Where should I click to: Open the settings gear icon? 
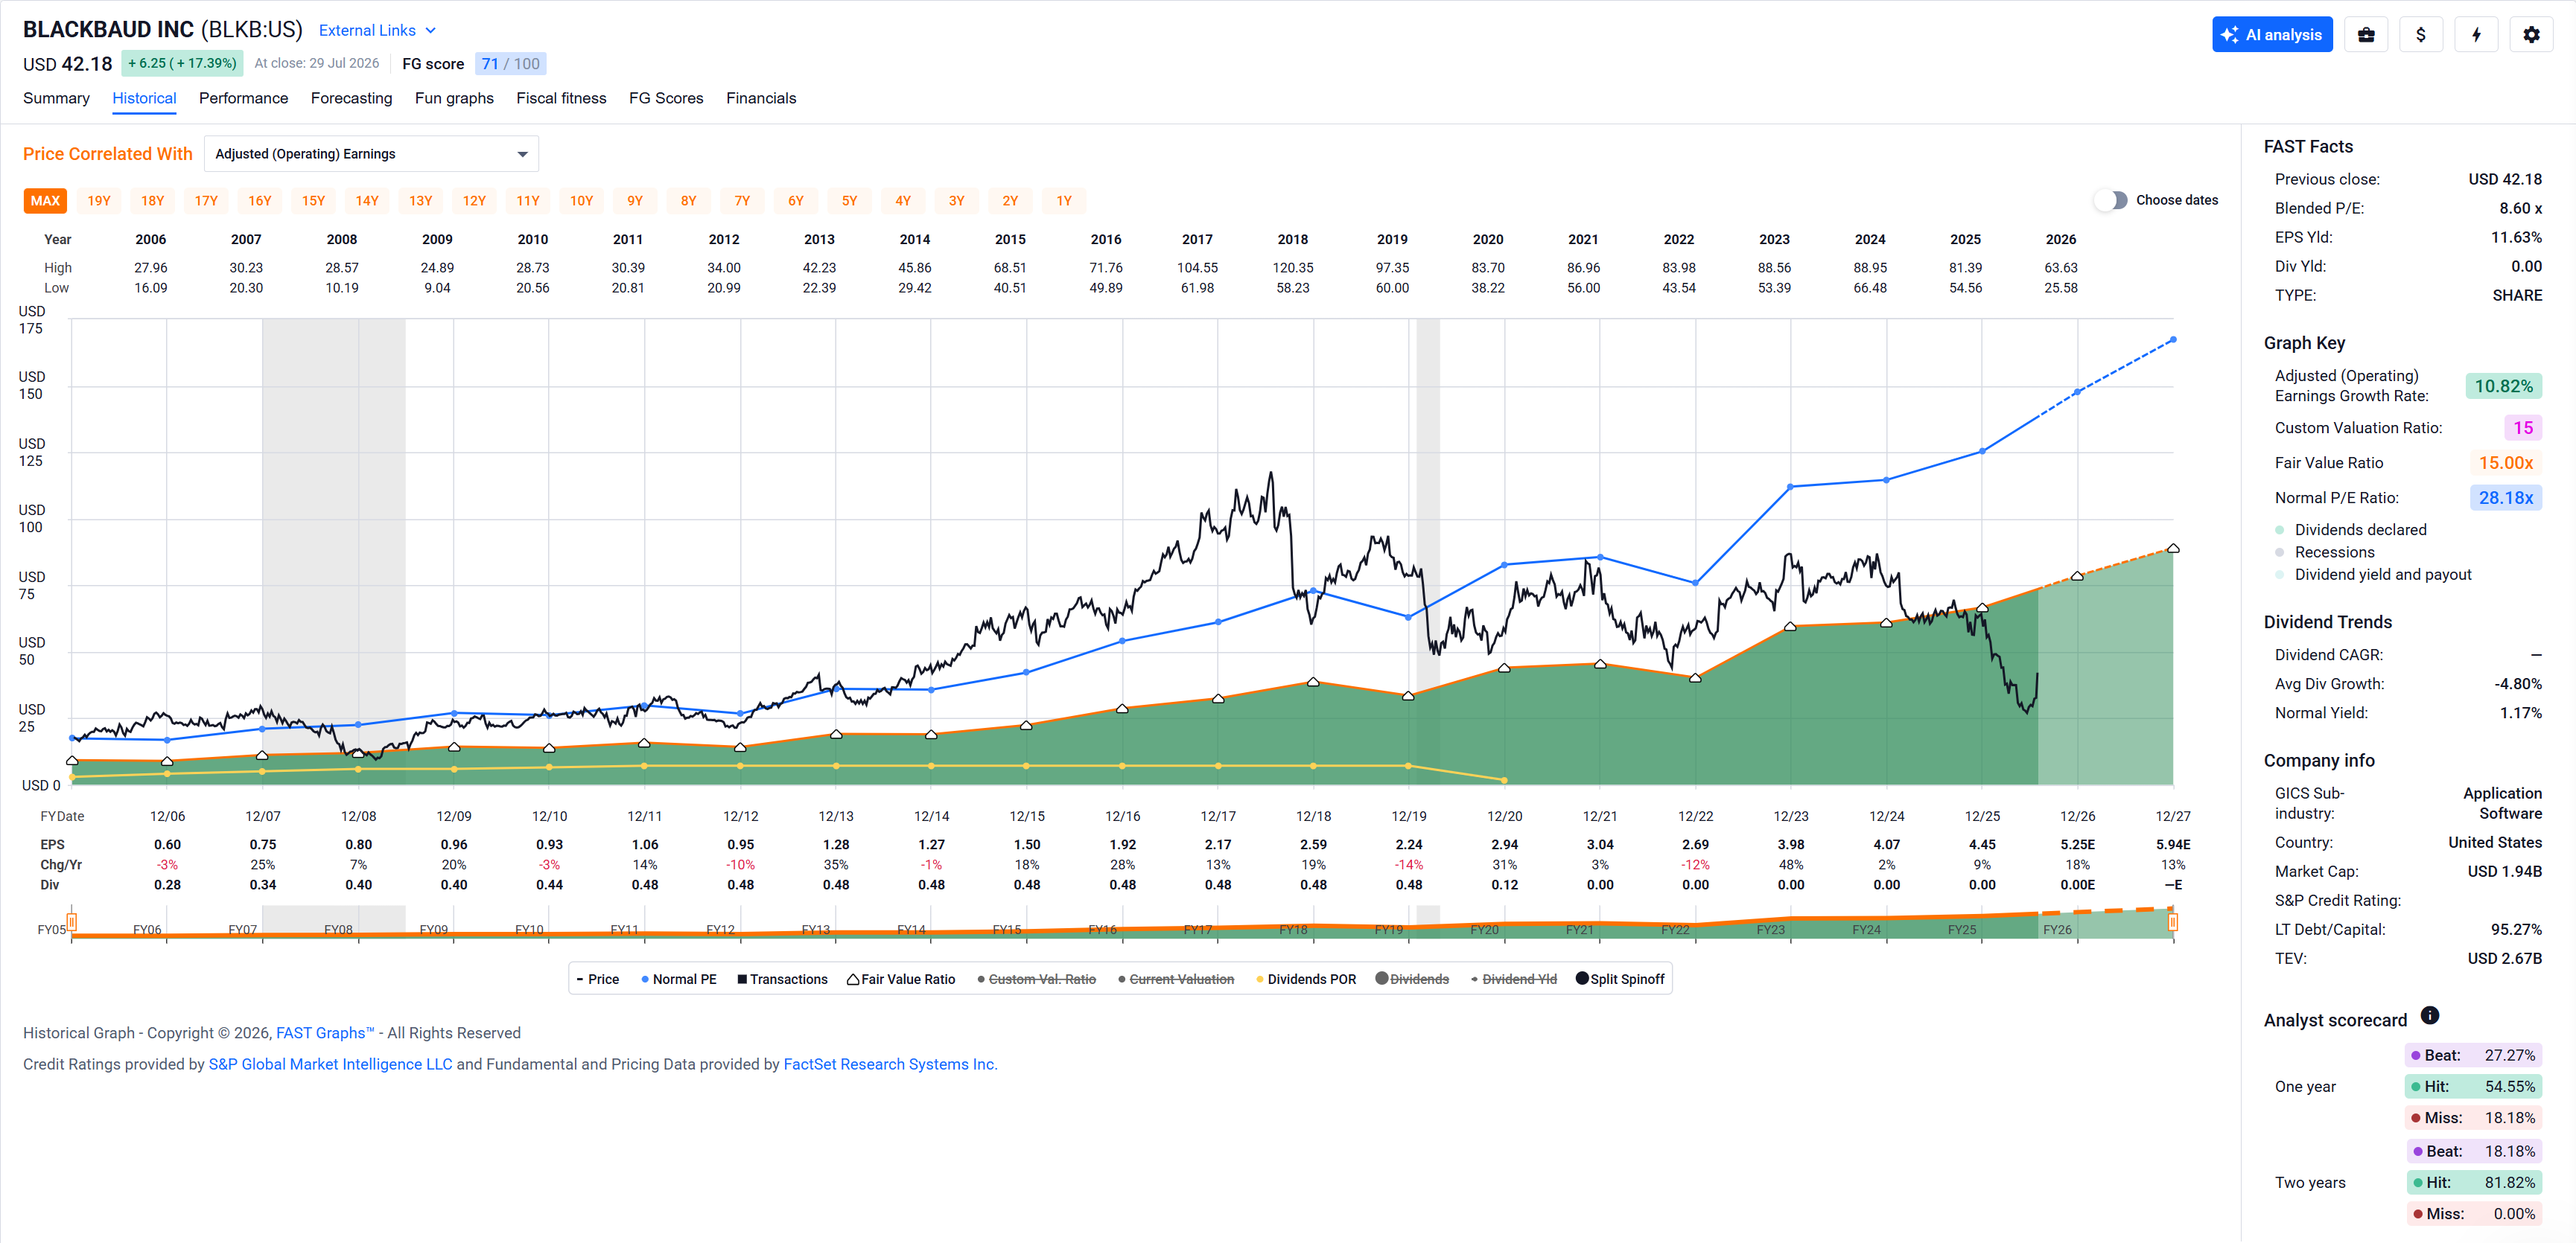(x=2531, y=35)
